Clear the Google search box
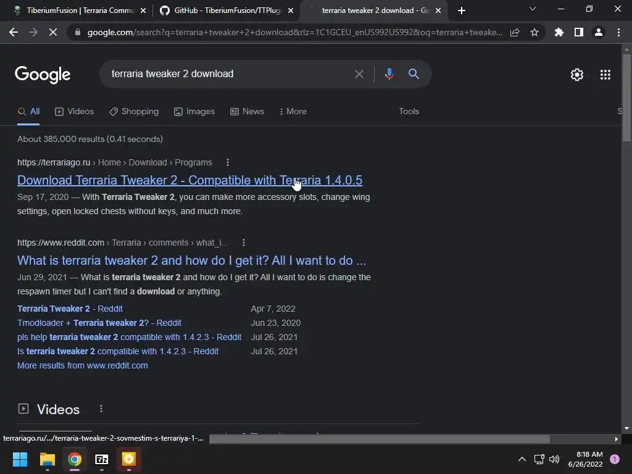 point(359,74)
